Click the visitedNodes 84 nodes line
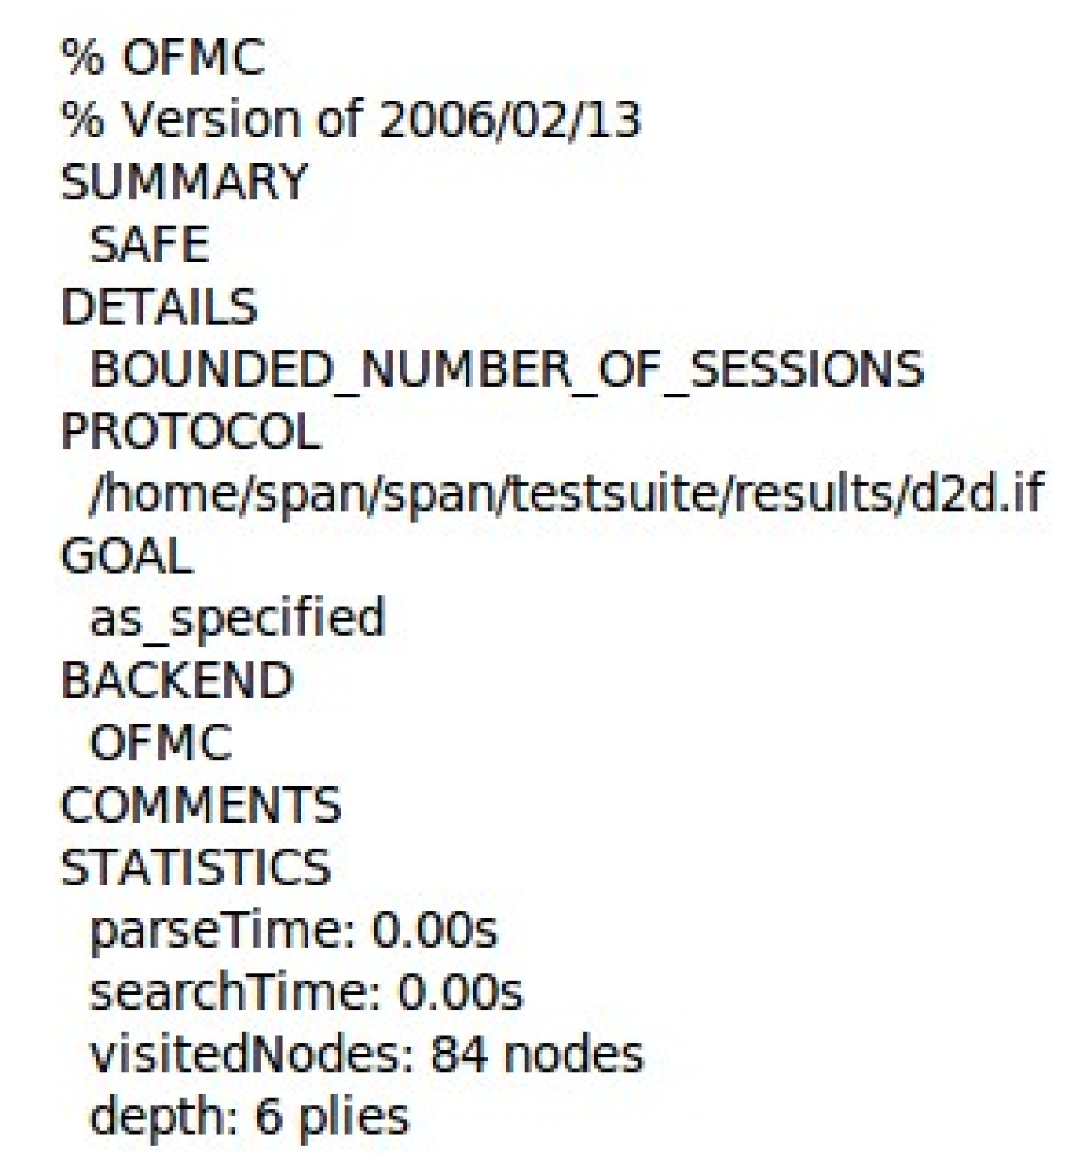The width and height of the screenshot is (1067, 1164). (367, 1054)
